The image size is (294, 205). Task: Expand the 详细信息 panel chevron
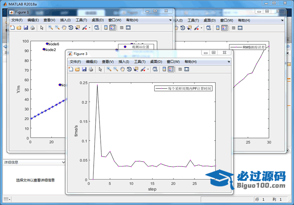click(x=63, y=162)
